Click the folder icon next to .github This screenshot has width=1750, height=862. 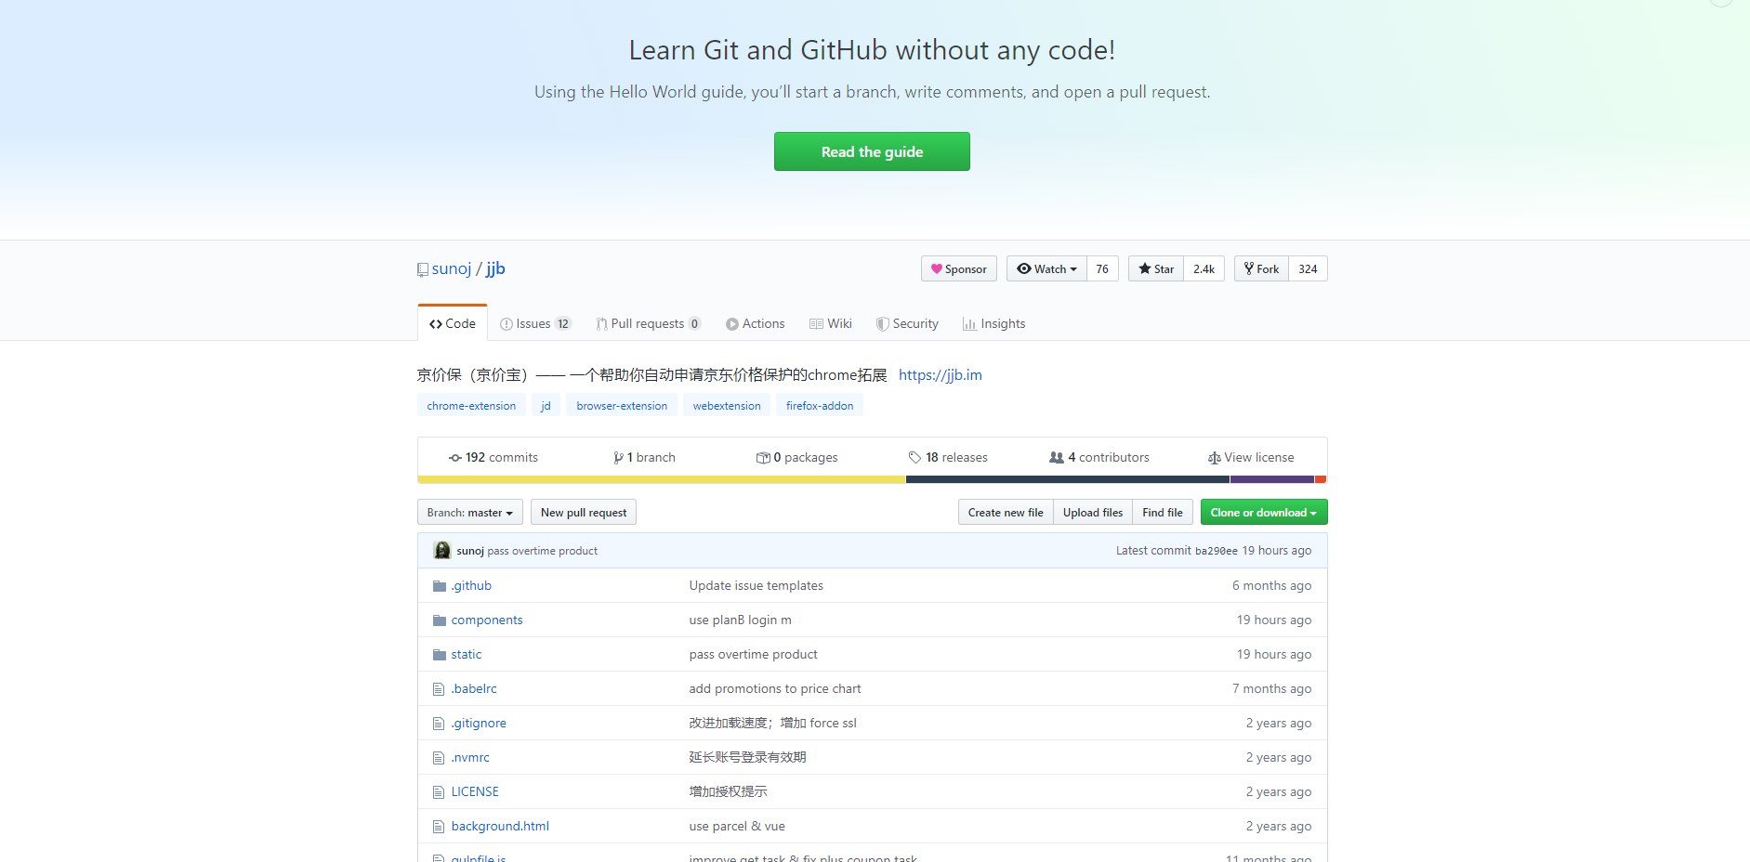pos(440,586)
